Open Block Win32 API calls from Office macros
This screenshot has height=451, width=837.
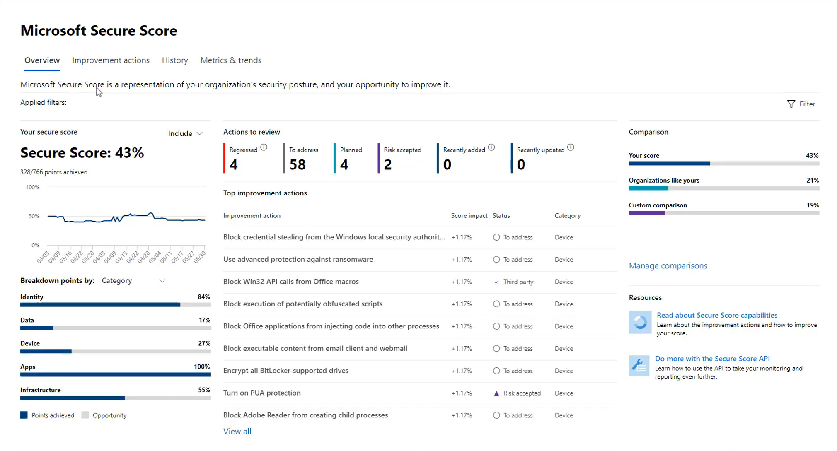click(x=291, y=282)
